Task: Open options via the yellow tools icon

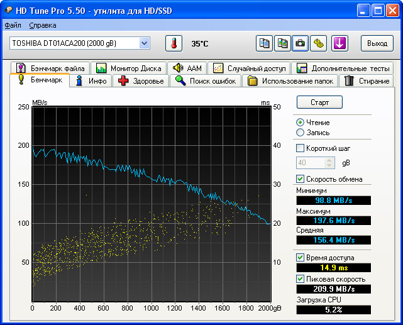Action: (319, 43)
